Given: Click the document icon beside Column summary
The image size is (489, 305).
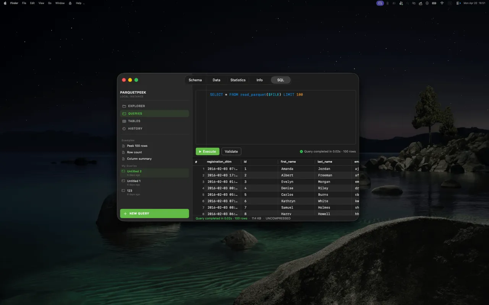Looking at the screenshot, I should pos(123,159).
